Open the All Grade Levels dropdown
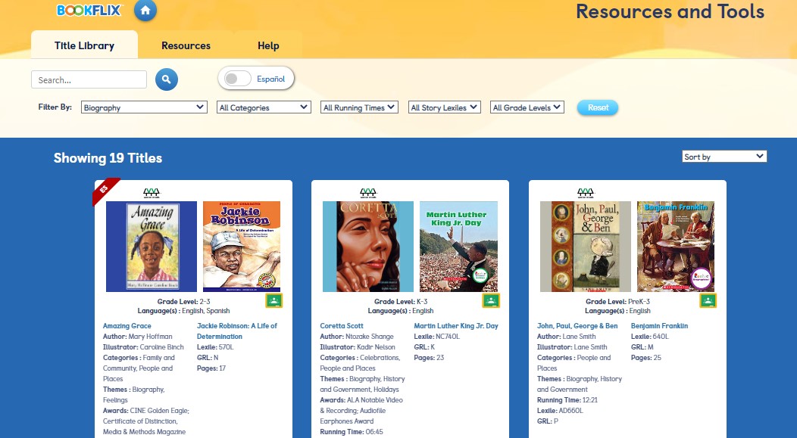 pyautogui.click(x=527, y=107)
